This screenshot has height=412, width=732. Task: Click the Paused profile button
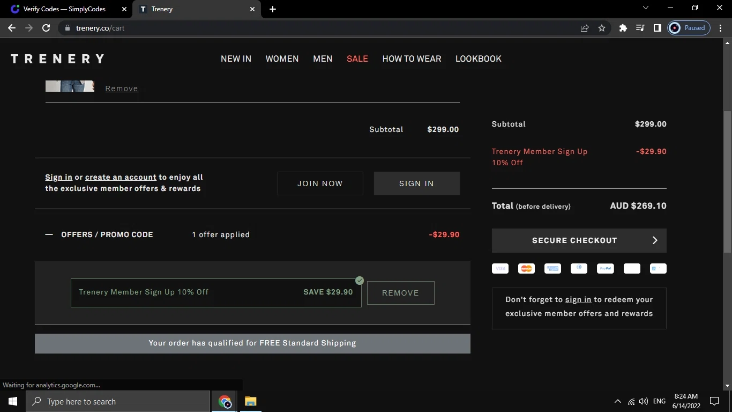689,28
